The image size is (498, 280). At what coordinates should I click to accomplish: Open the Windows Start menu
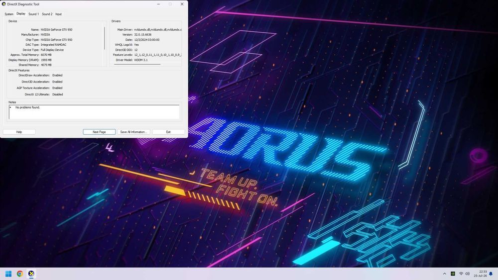coord(8,274)
